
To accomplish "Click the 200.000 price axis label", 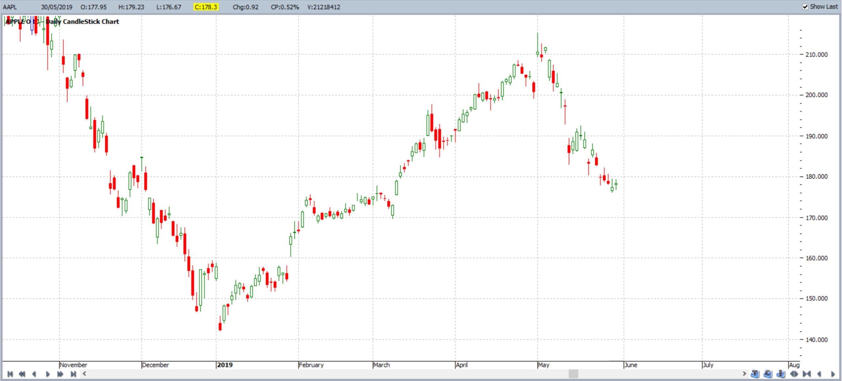I will tap(816, 95).
